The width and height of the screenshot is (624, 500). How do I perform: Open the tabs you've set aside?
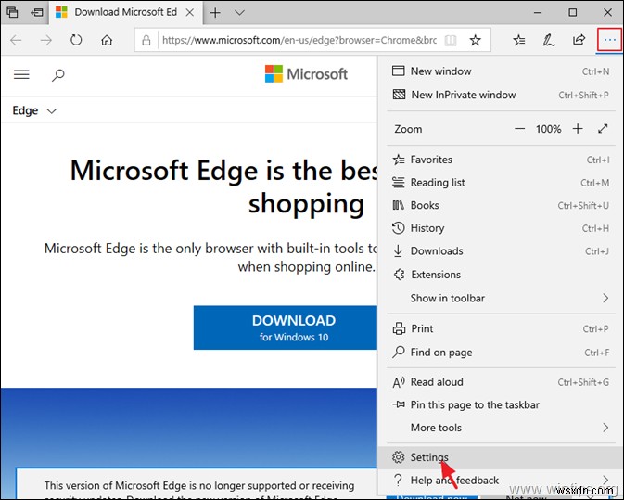(x=12, y=12)
